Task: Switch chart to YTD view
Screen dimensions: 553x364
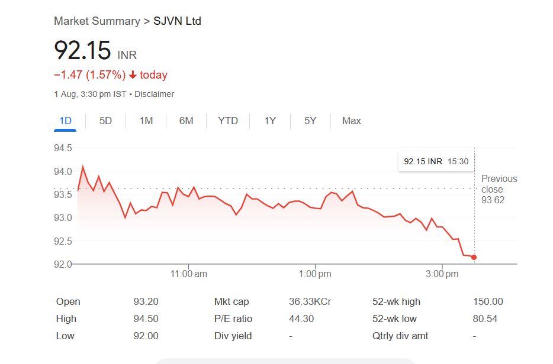Action: pyautogui.click(x=227, y=121)
